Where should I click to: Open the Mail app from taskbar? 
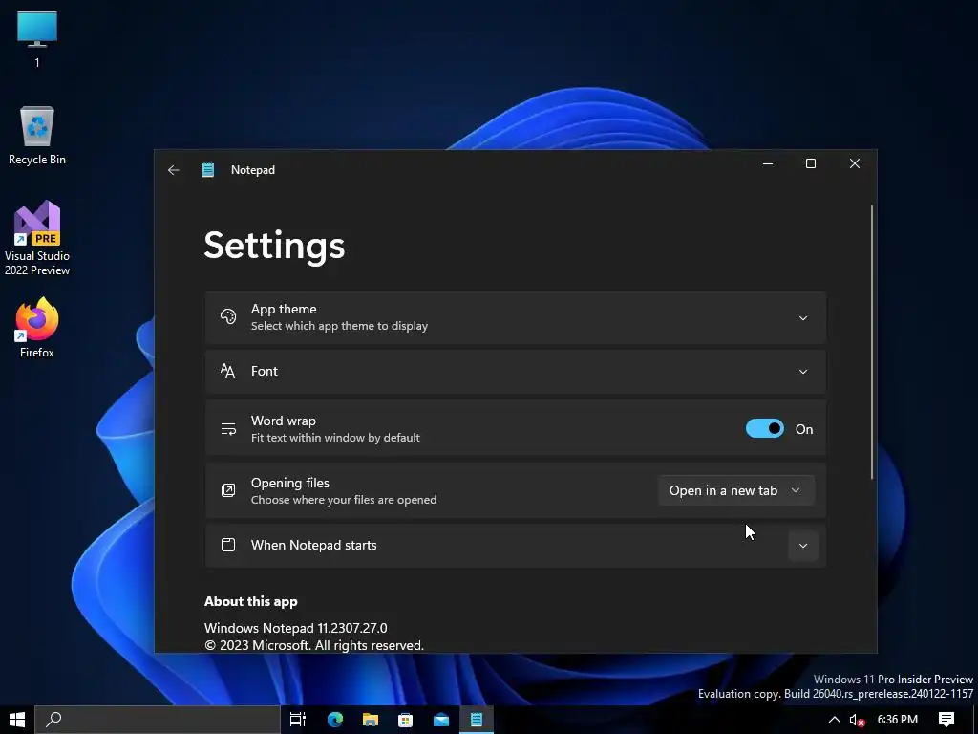point(441,720)
